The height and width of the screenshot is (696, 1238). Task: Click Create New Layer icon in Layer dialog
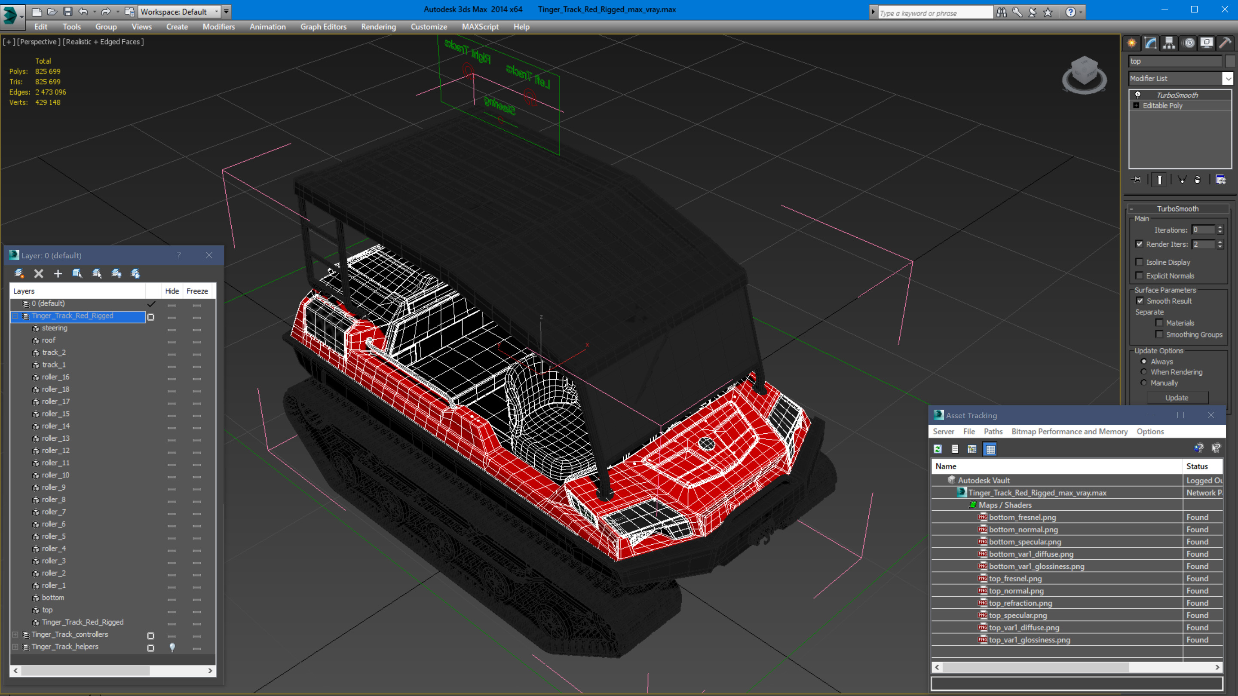[19, 273]
